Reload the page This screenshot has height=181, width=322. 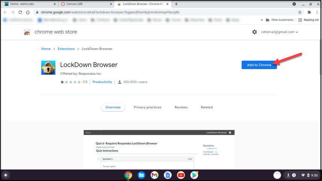click(20, 12)
